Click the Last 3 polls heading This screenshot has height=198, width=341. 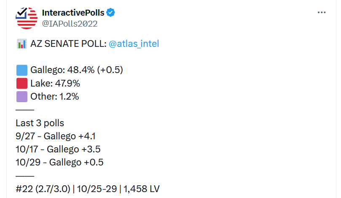(x=40, y=123)
